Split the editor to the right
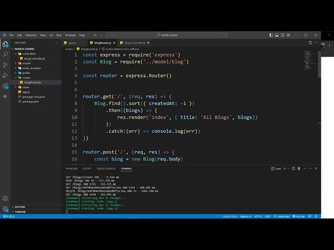The width and height of the screenshot is (334, 250). click(x=311, y=43)
